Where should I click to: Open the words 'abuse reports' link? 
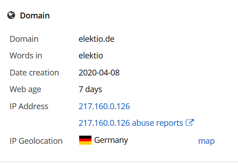click(x=158, y=123)
